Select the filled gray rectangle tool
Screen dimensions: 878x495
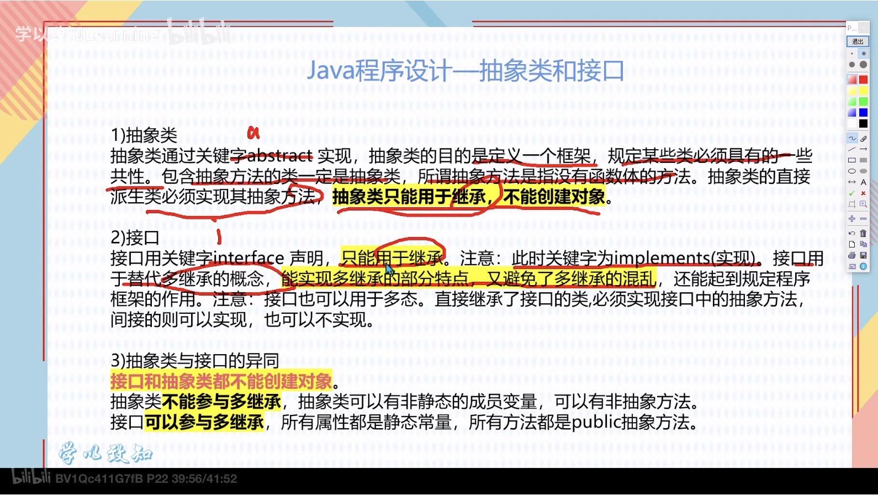[x=864, y=160]
